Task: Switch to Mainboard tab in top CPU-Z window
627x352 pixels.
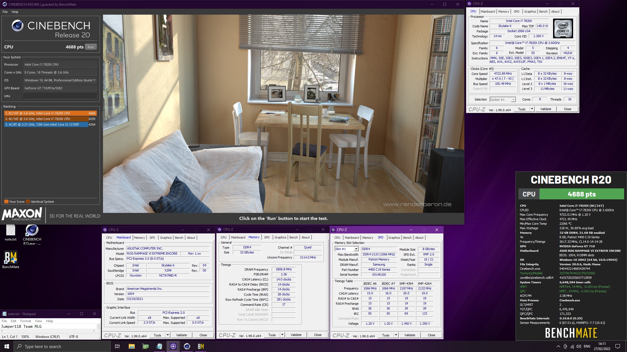Action: tap(488, 12)
